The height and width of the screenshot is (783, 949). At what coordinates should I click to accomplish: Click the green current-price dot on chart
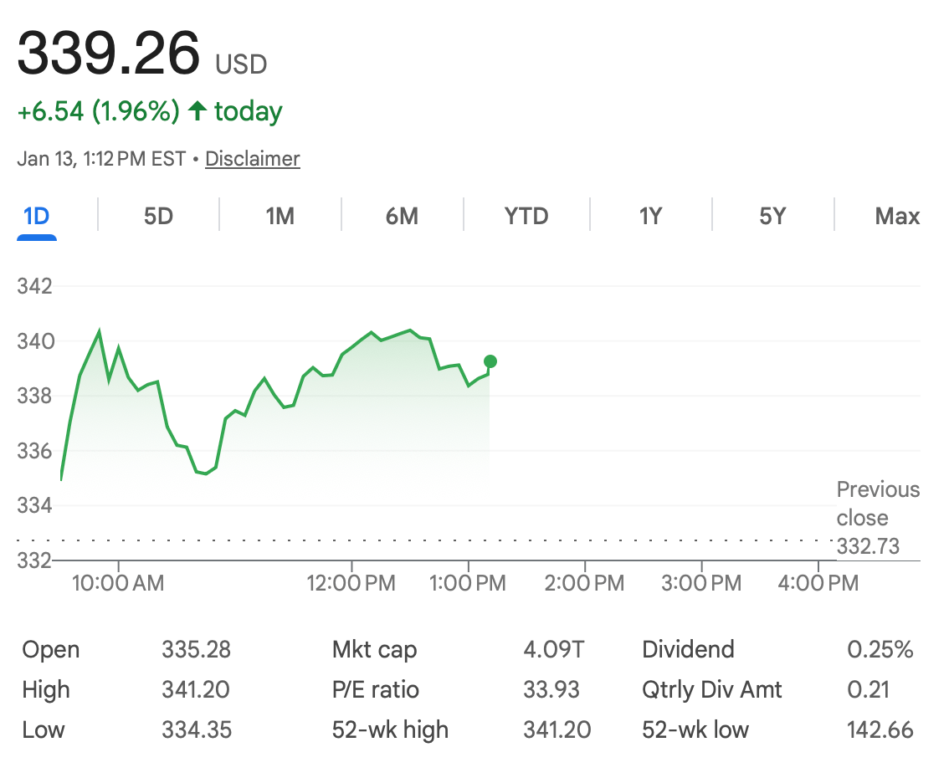click(x=490, y=361)
